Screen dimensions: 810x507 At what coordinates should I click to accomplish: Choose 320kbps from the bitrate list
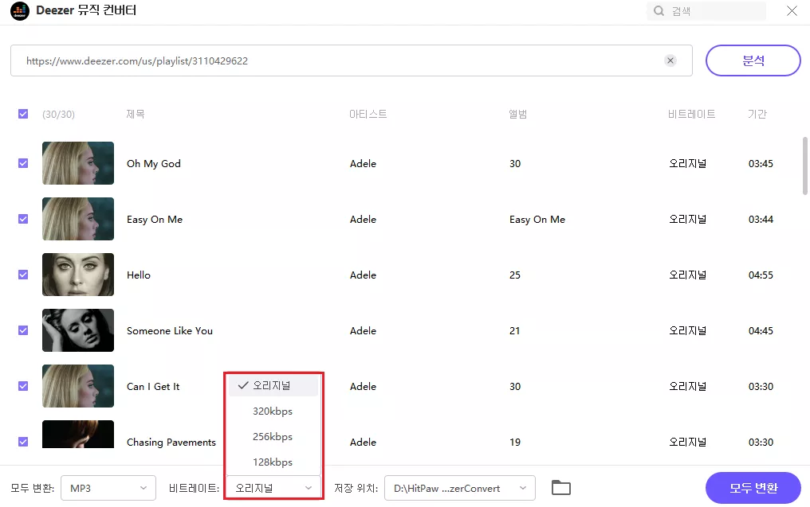click(273, 411)
